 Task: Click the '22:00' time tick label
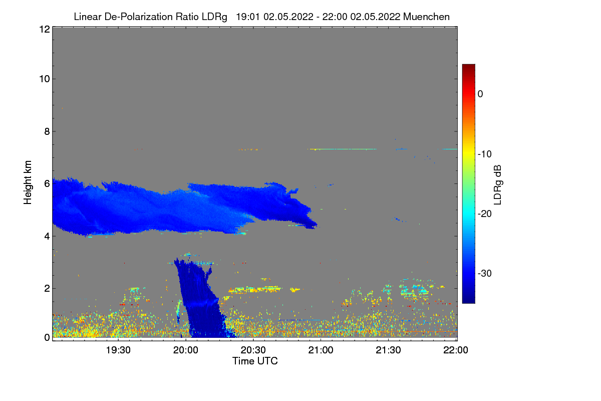pyautogui.click(x=456, y=350)
